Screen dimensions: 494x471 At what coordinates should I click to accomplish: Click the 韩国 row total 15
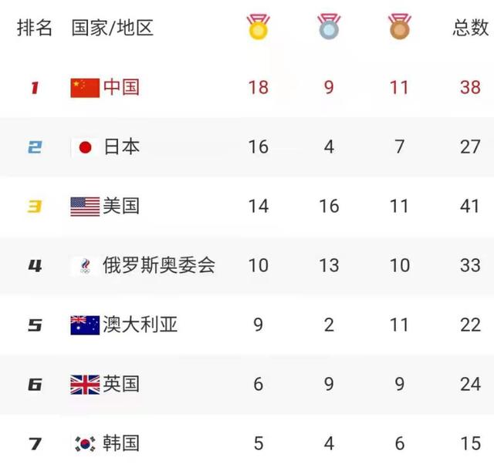[470, 443]
